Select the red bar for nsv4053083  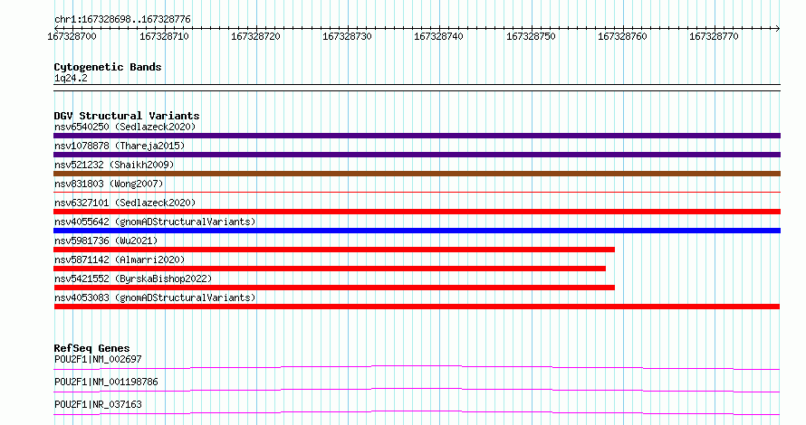coord(417,307)
